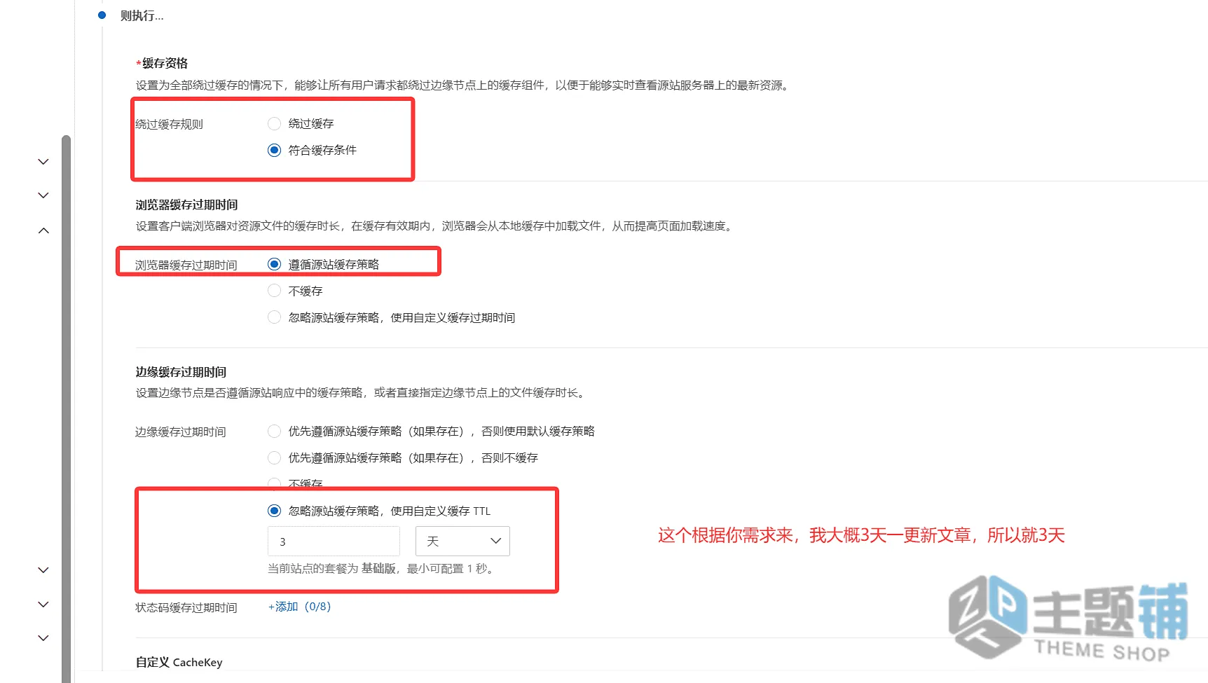This screenshot has height=683, width=1208.
Task: Click the 浏览器缓存过期时间 section heading
Action: click(186, 205)
